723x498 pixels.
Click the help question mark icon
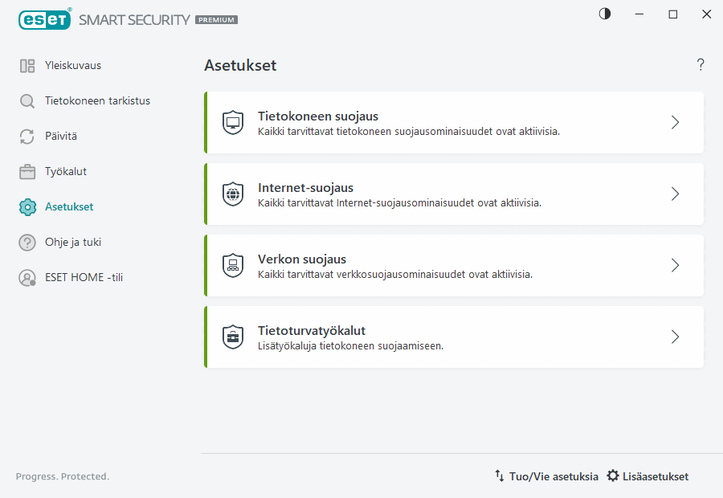click(700, 64)
